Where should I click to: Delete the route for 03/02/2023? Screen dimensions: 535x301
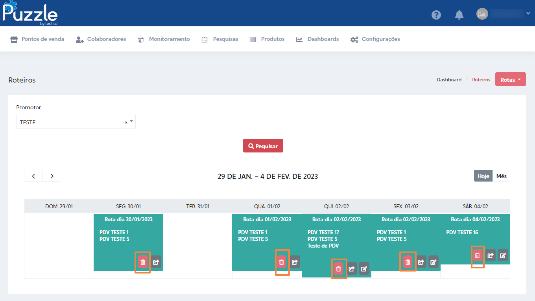(x=408, y=262)
